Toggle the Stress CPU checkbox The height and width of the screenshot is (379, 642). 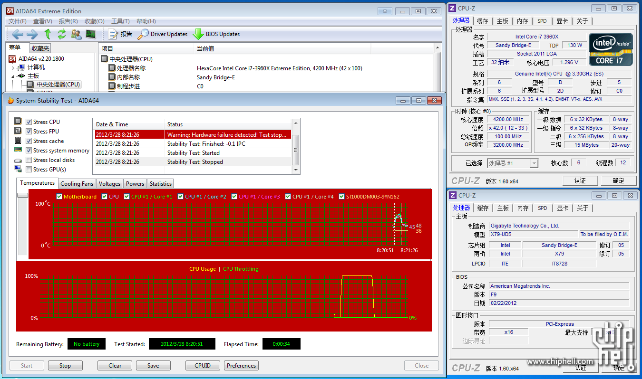pyautogui.click(x=29, y=122)
